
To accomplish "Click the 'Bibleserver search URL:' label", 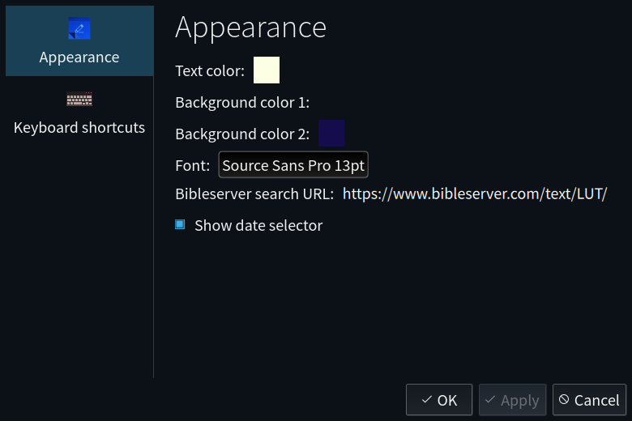I will coord(254,194).
